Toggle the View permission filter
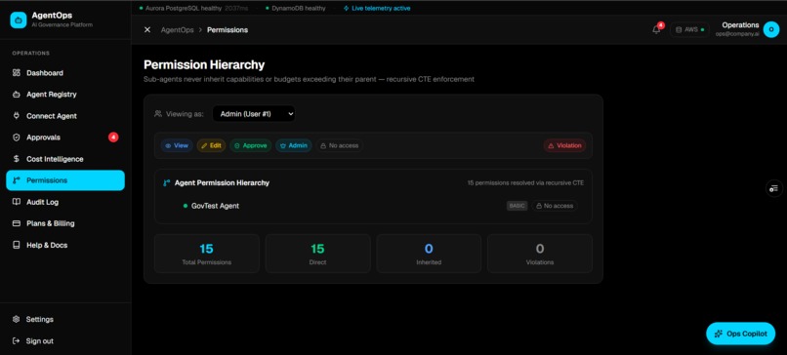The image size is (787, 355). (177, 145)
